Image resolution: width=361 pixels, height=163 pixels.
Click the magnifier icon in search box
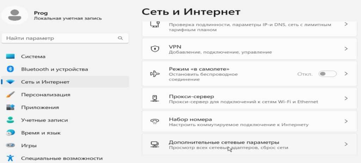pos(120,38)
